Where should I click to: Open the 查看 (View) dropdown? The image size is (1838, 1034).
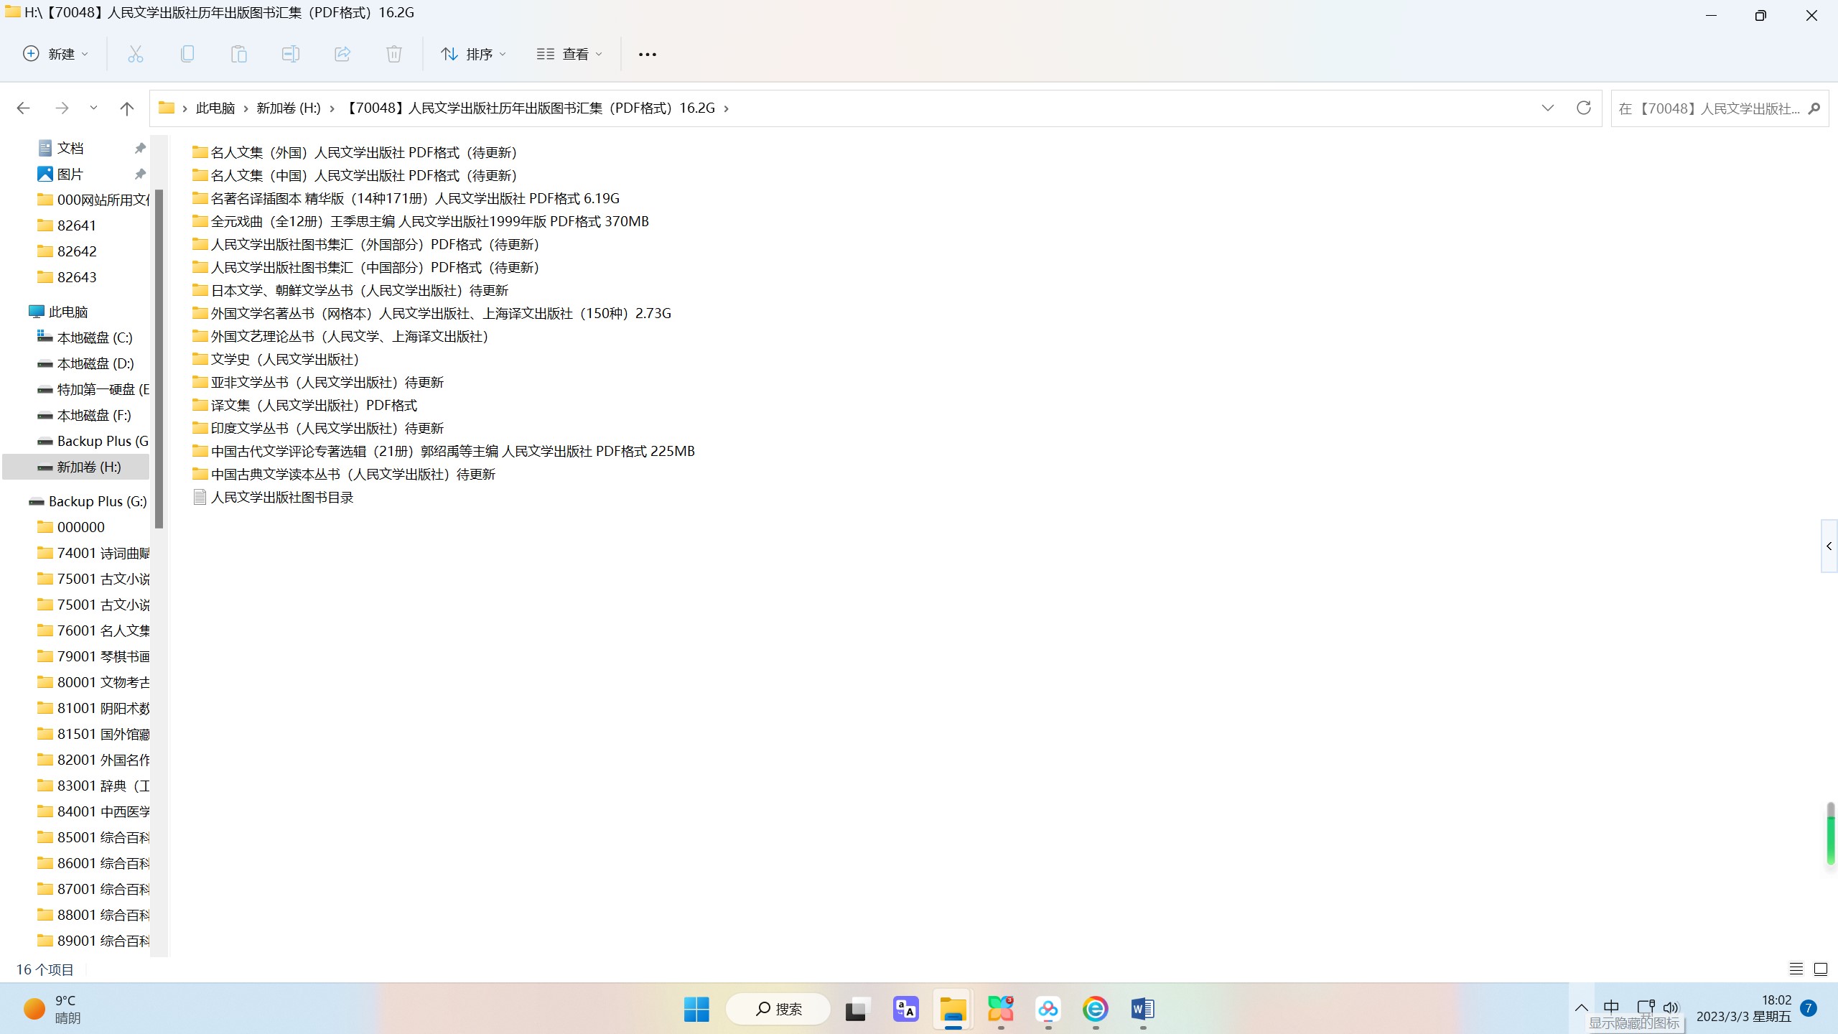[570, 54]
